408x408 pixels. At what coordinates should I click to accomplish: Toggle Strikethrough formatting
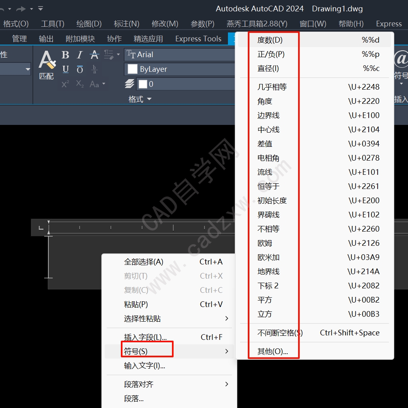94,55
